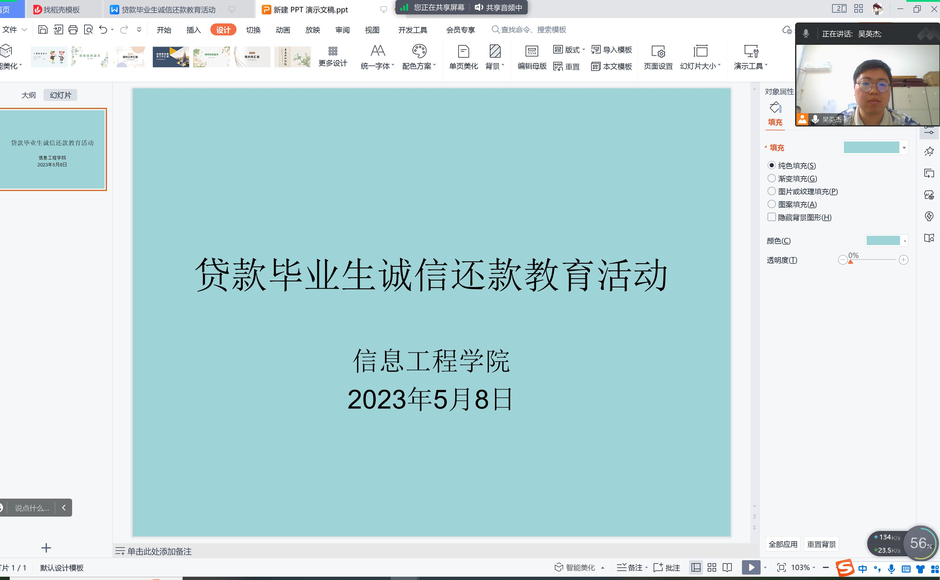This screenshot has height=580, width=940.
Task: Switch to slide sorter grid view icon
Action: click(x=712, y=567)
